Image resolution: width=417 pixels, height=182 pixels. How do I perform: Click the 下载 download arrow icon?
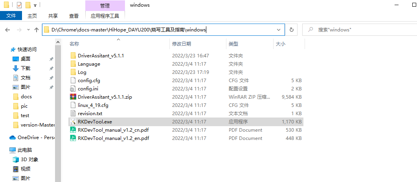click(x=16, y=68)
